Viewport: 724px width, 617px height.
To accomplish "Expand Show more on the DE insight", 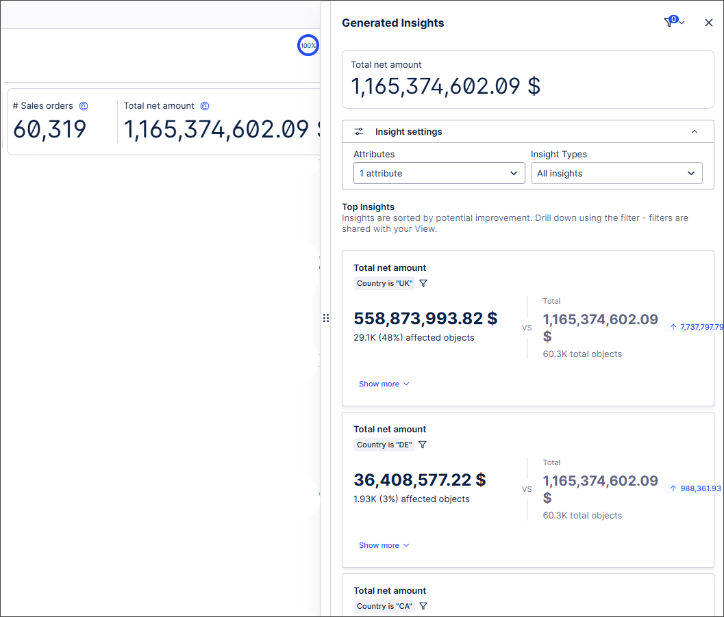I will point(384,545).
